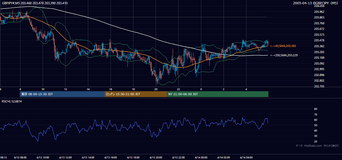Click the 4/13 08:00 time axis label
Viewport: 342px width, 160px height.
coord(20,158)
